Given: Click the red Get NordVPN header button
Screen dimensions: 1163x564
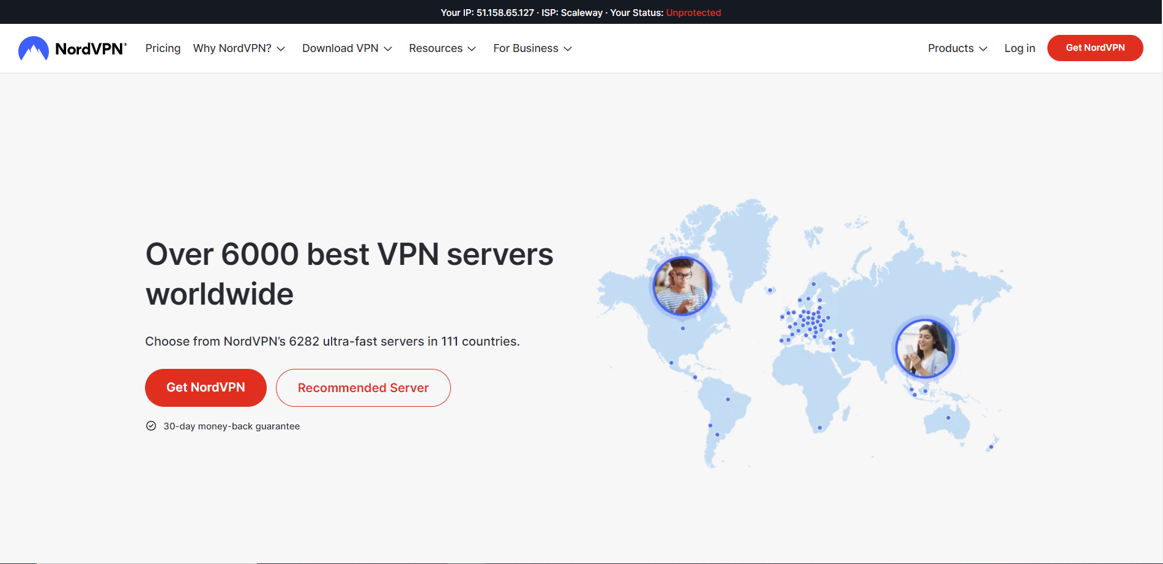Looking at the screenshot, I should click(1094, 48).
